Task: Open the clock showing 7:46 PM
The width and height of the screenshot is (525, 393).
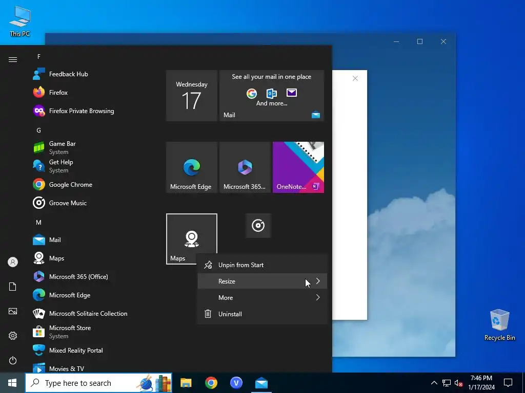Action: (481, 383)
